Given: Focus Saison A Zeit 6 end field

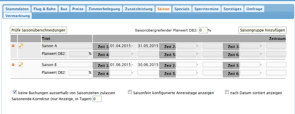Looking at the screenshot, I should tap(276, 54).
